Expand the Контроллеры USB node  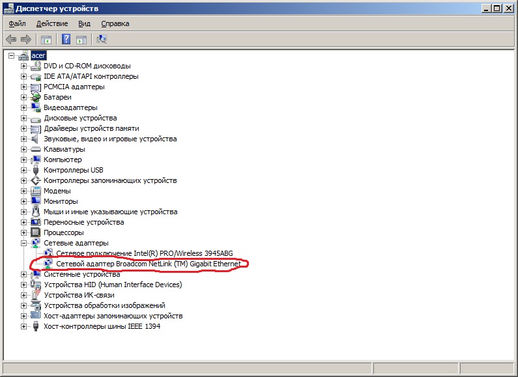(x=24, y=170)
